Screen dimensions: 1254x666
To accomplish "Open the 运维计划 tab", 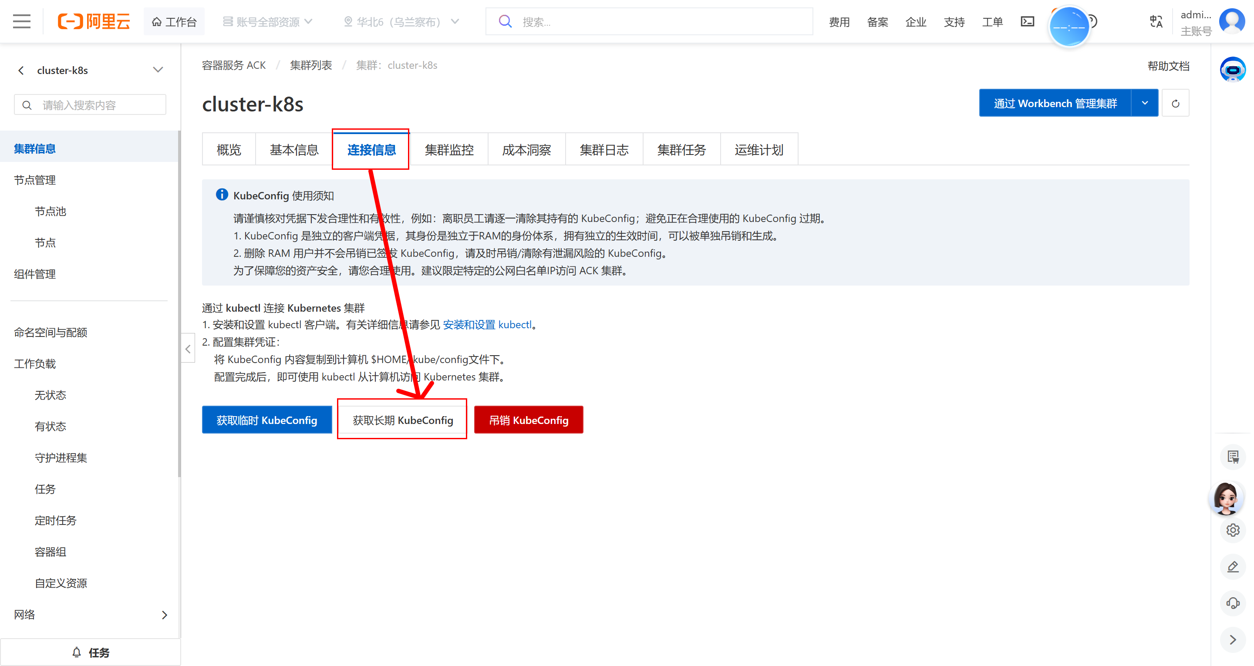I will pyautogui.click(x=759, y=150).
